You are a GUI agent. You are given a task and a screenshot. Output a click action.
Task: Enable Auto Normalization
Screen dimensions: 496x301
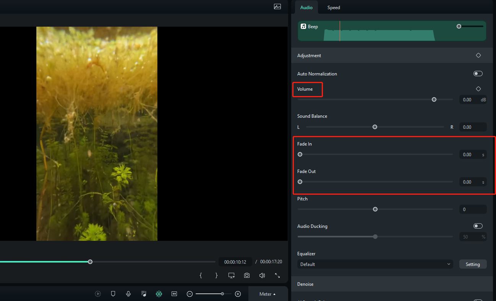(x=478, y=73)
